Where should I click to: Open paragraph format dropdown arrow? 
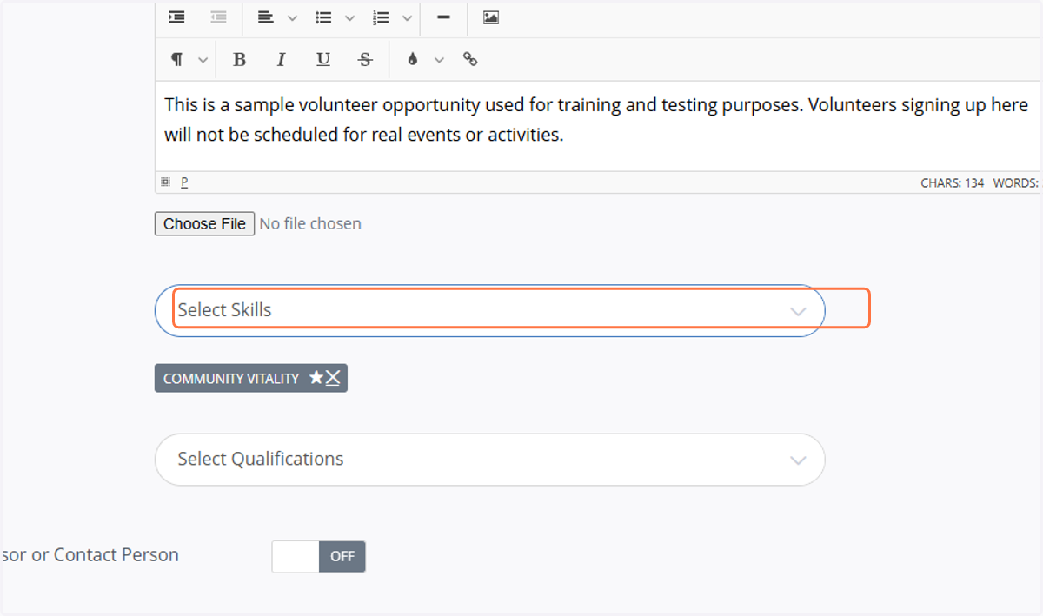click(203, 59)
